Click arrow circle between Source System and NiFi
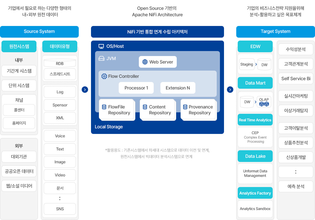Screen dimensions: 315x220 coord(85,90)
